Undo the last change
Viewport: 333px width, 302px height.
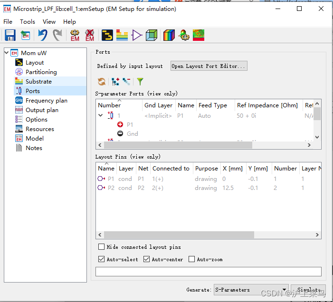click(x=43, y=35)
